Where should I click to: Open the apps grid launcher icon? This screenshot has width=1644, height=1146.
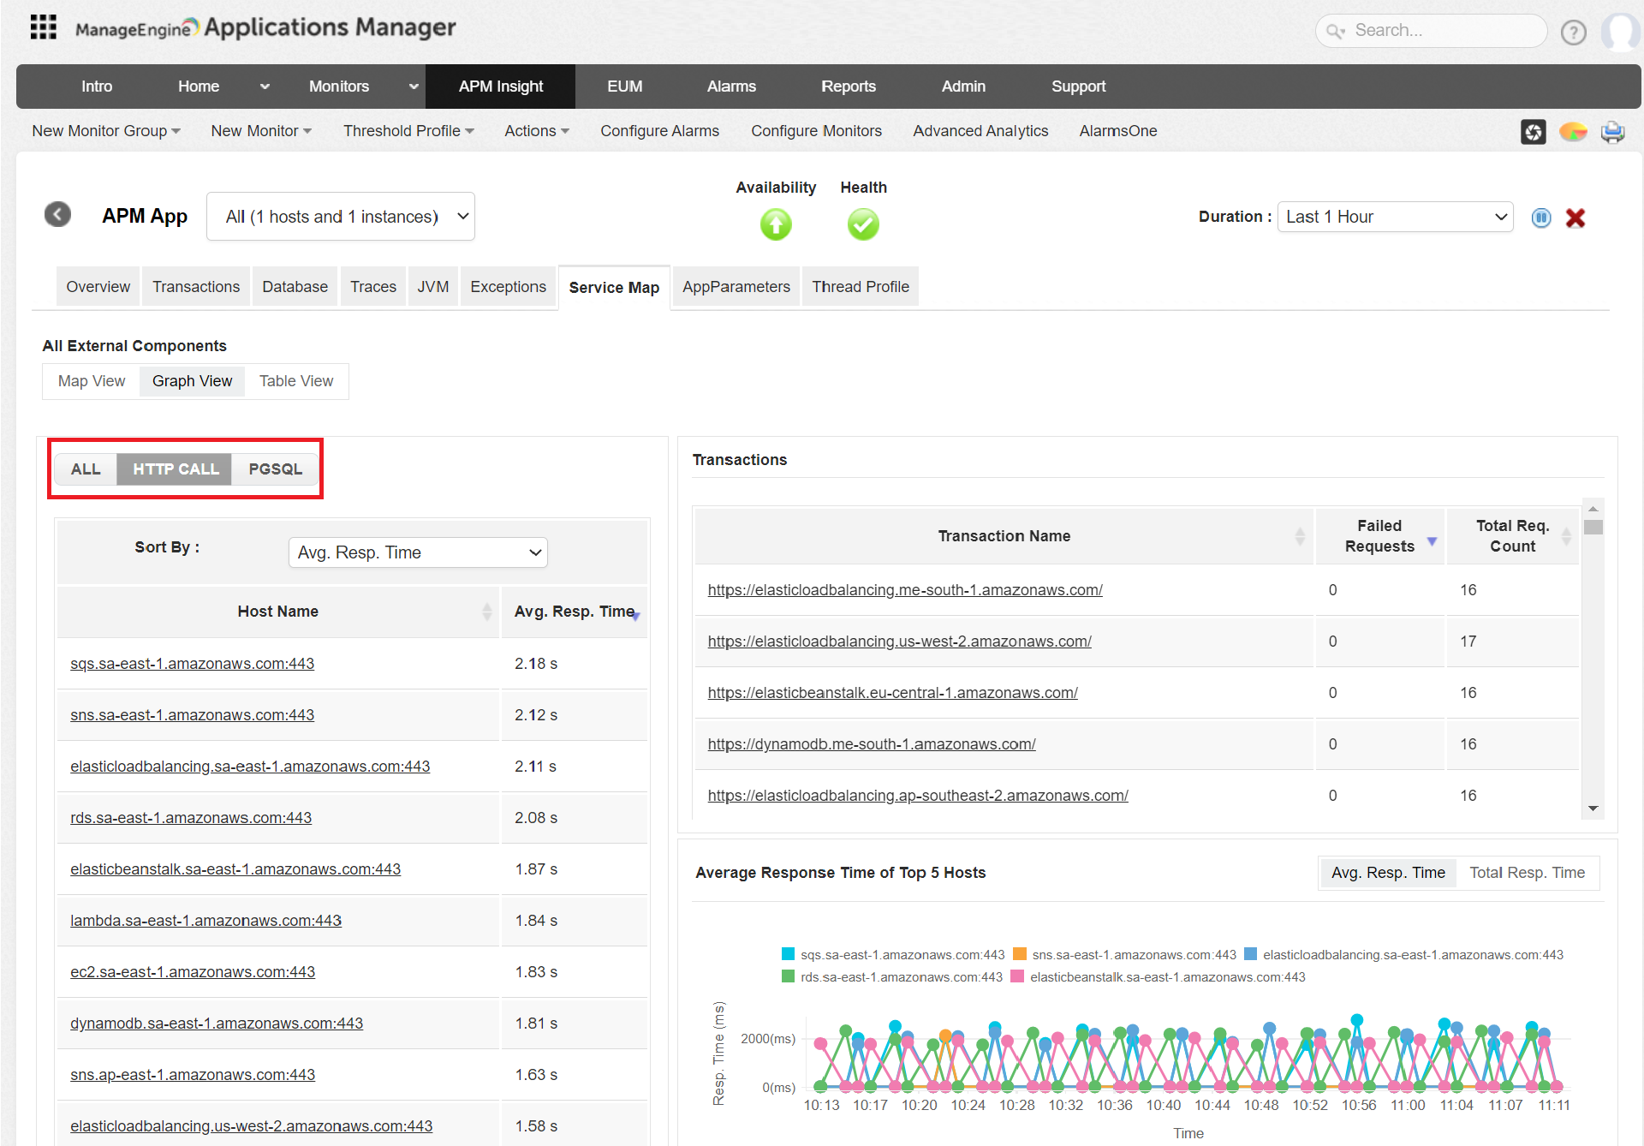tap(43, 27)
